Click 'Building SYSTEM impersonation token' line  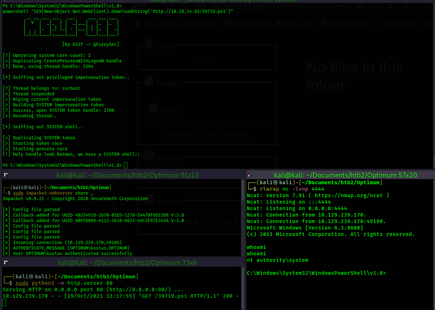pos(53,105)
